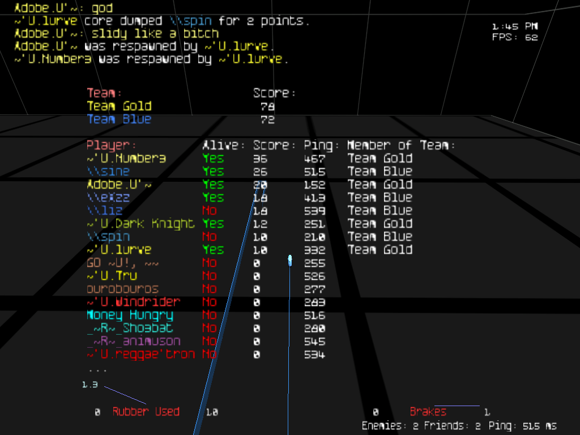Image resolution: width=580 pixels, height=435 pixels.
Task: Select the Money Hungry player entry
Action: pos(130,315)
